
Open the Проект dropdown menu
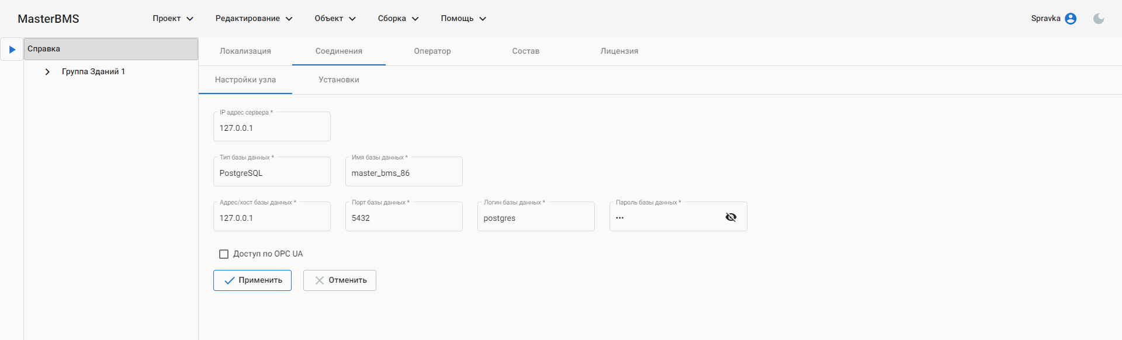tap(173, 19)
